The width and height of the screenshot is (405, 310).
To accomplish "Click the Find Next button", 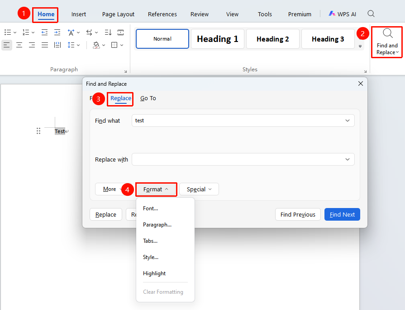I will 342,214.
